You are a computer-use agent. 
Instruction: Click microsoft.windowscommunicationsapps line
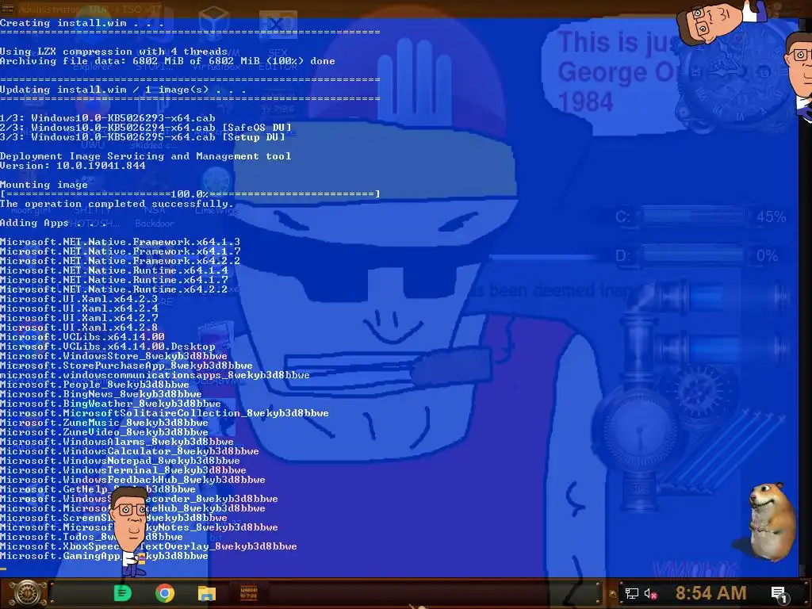tap(155, 375)
